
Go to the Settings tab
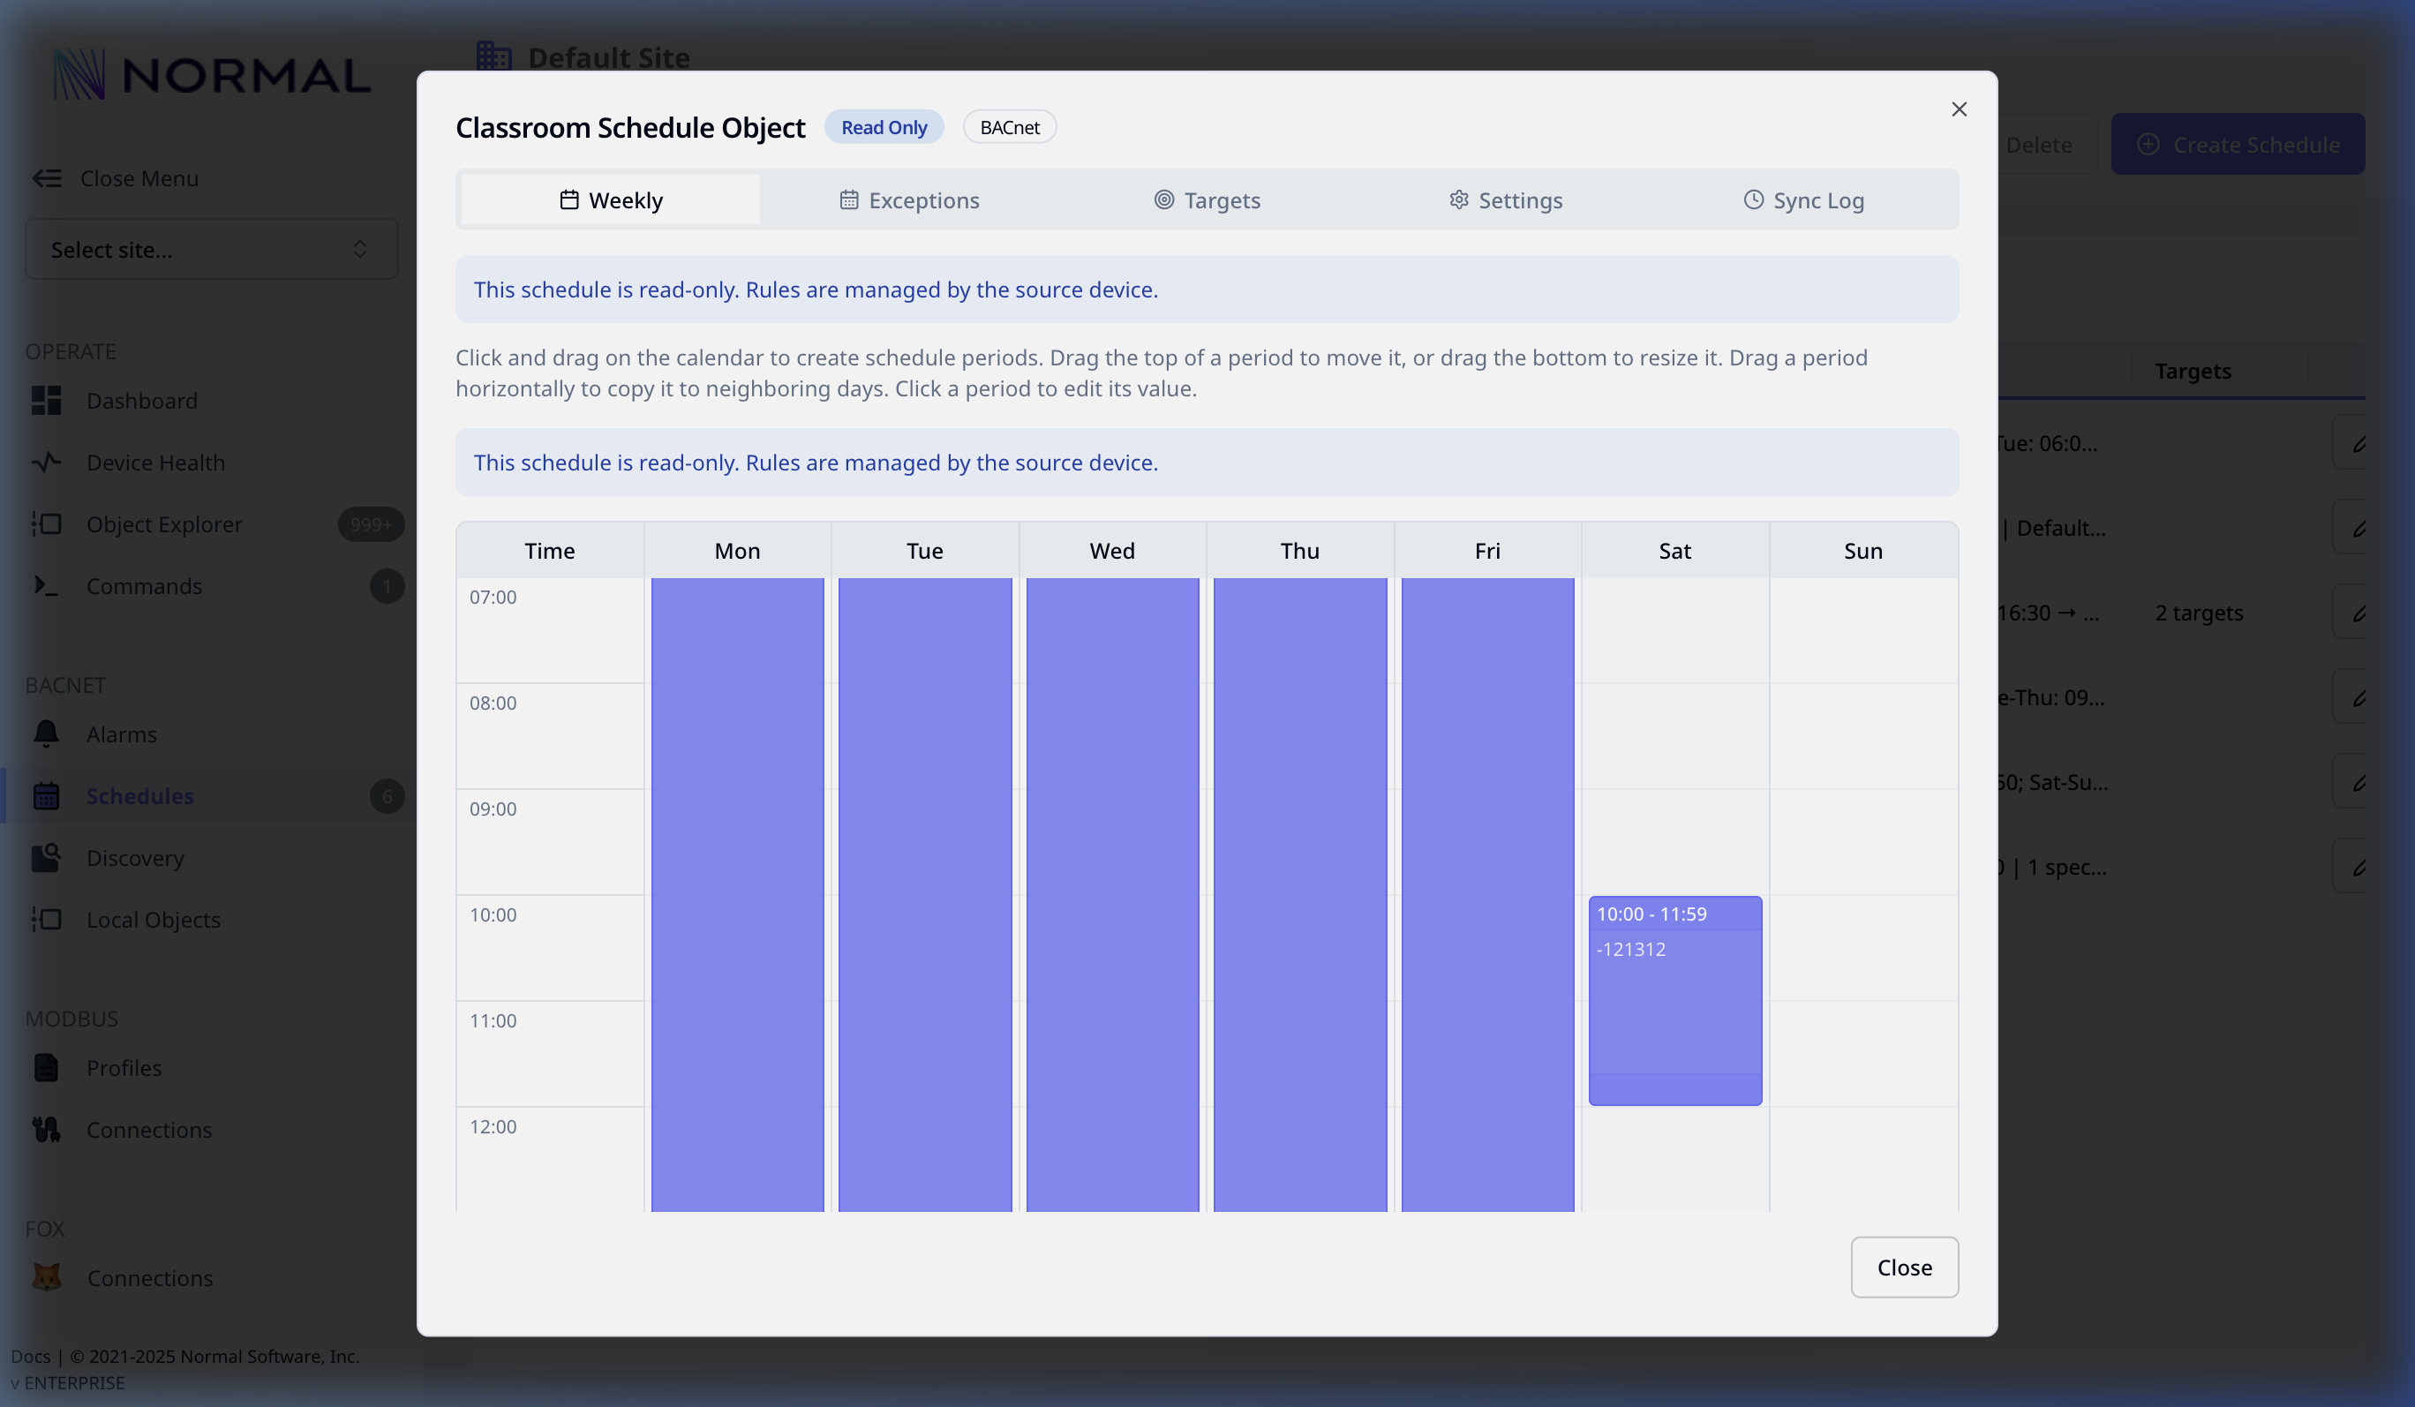1506,200
